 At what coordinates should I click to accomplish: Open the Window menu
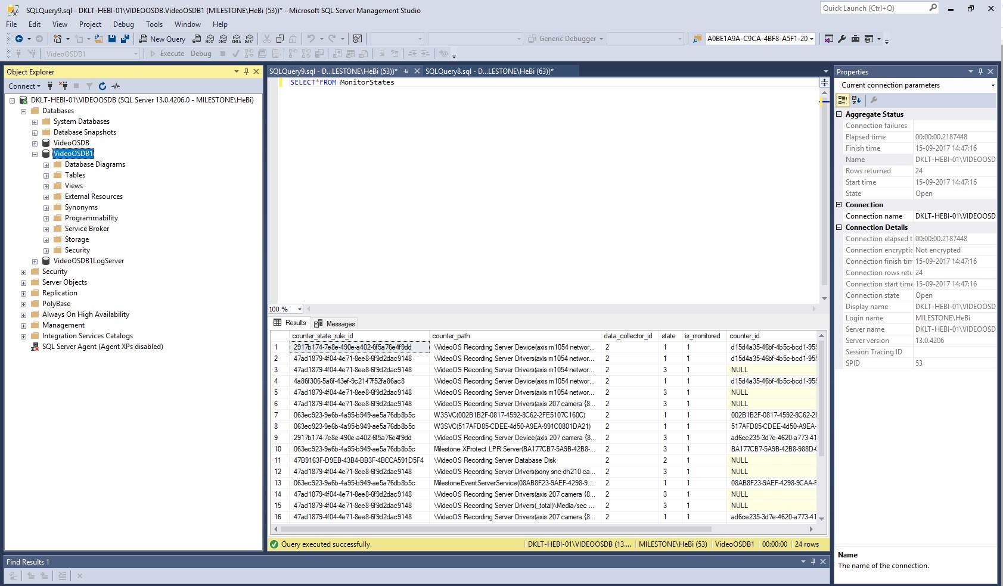(188, 24)
